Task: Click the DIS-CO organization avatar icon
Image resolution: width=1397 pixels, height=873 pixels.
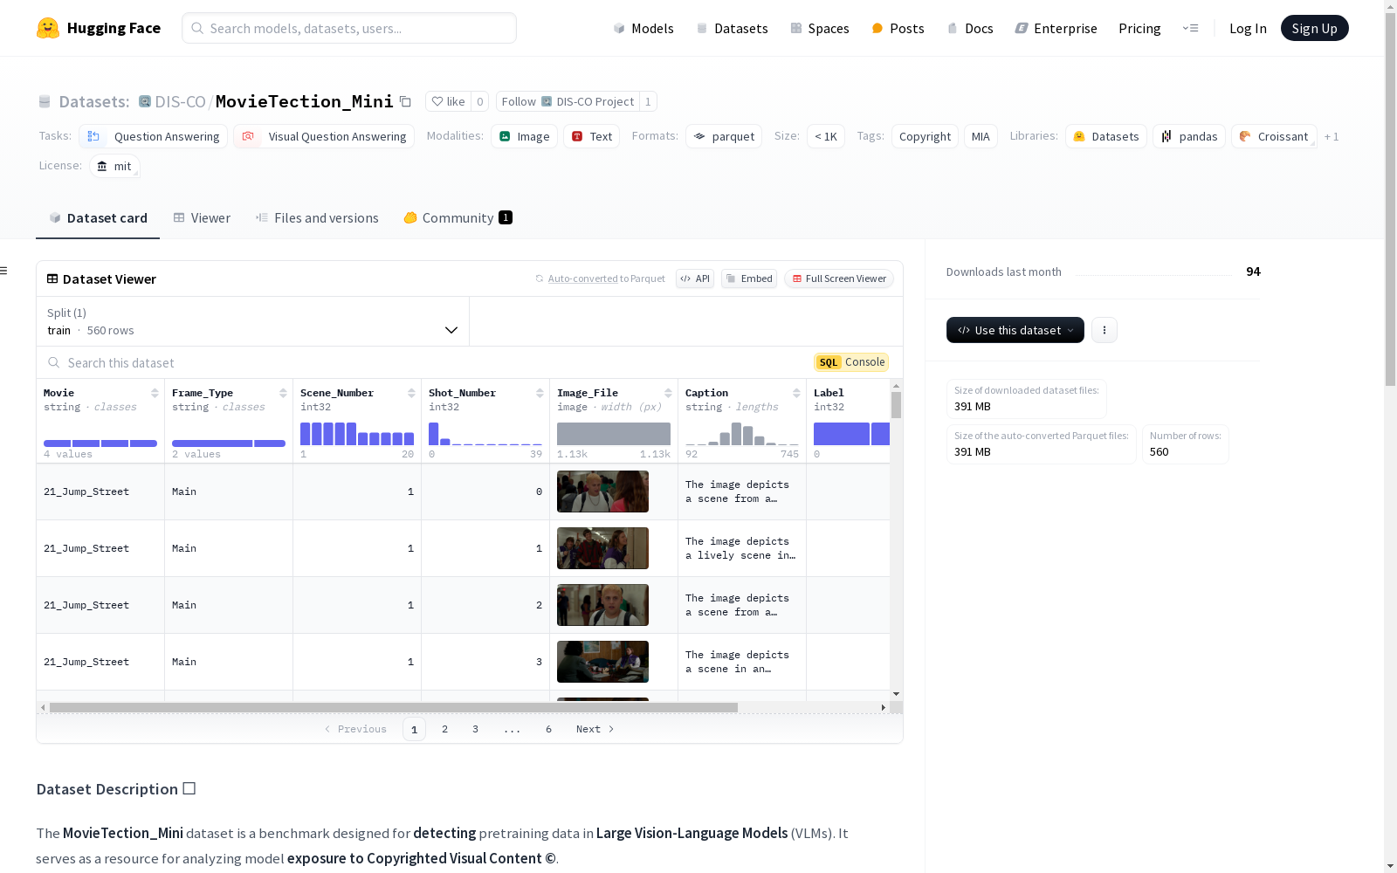Action: [x=145, y=101]
